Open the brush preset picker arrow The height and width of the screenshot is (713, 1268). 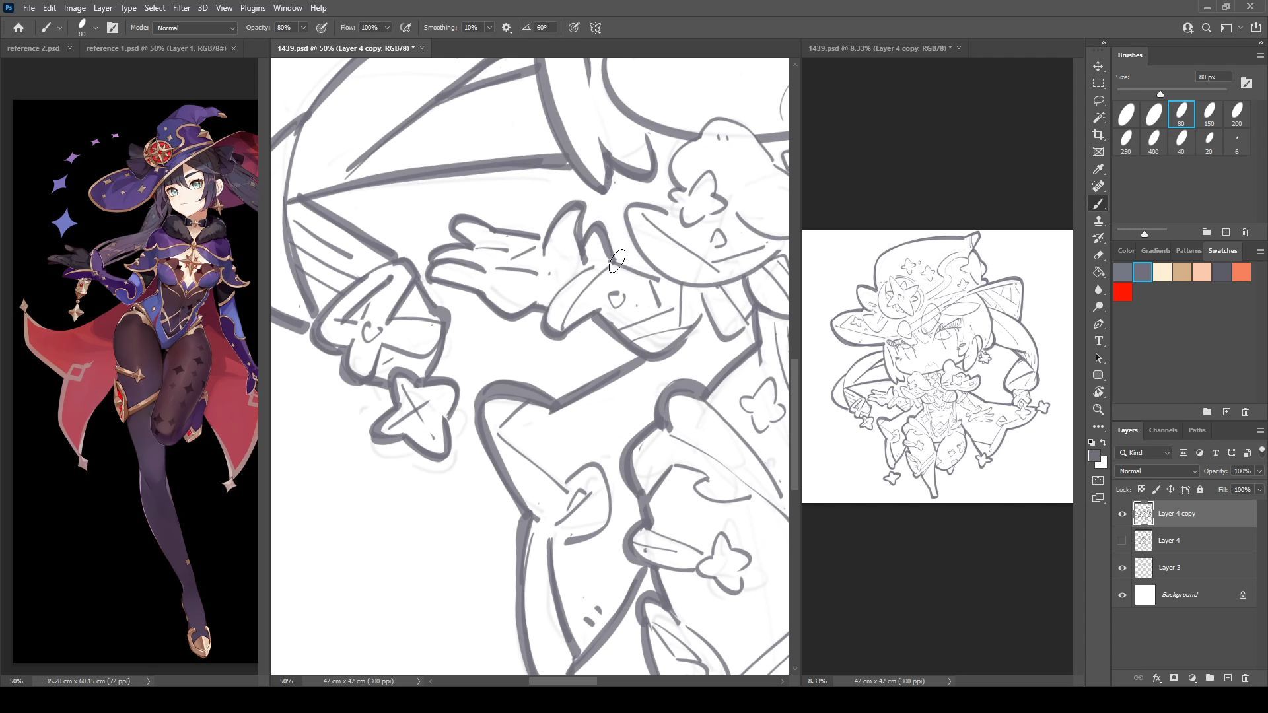pos(96,28)
